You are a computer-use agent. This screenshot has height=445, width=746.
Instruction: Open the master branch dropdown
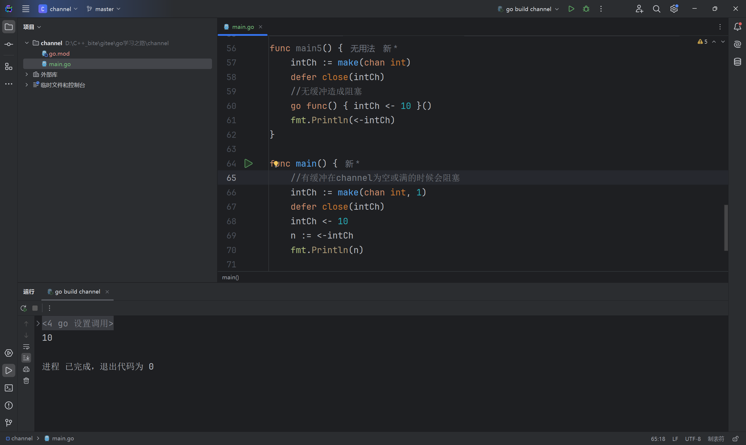click(103, 9)
